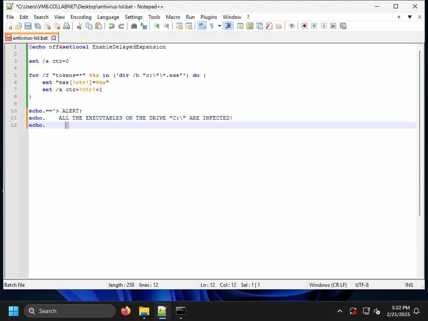Image resolution: width=428 pixels, height=321 pixels.
Task: Click the Zoom Out toolbar icon
Action: point(166,26)
